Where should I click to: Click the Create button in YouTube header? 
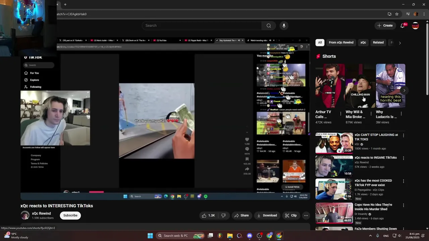[385, 26]
